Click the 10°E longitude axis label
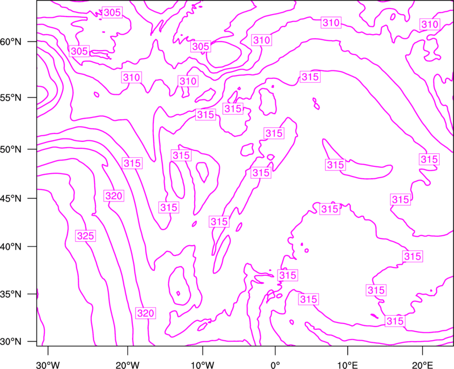 (x=347, y=364)
